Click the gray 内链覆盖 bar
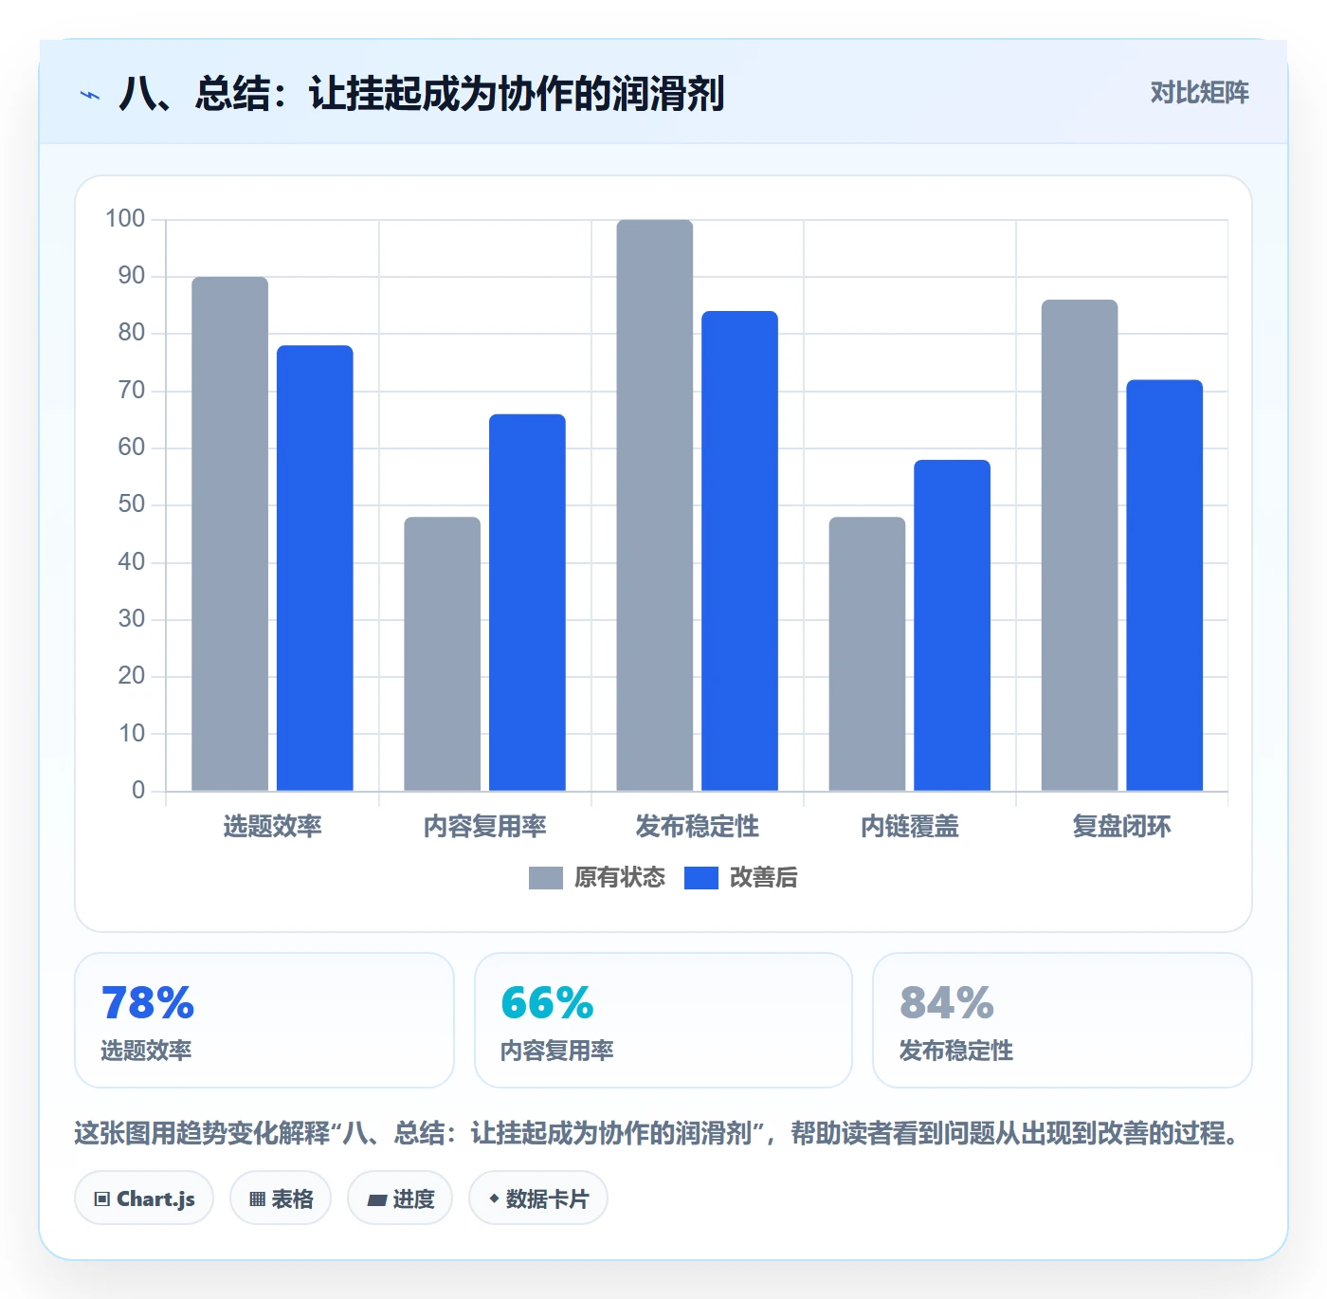 click(867, 654)
